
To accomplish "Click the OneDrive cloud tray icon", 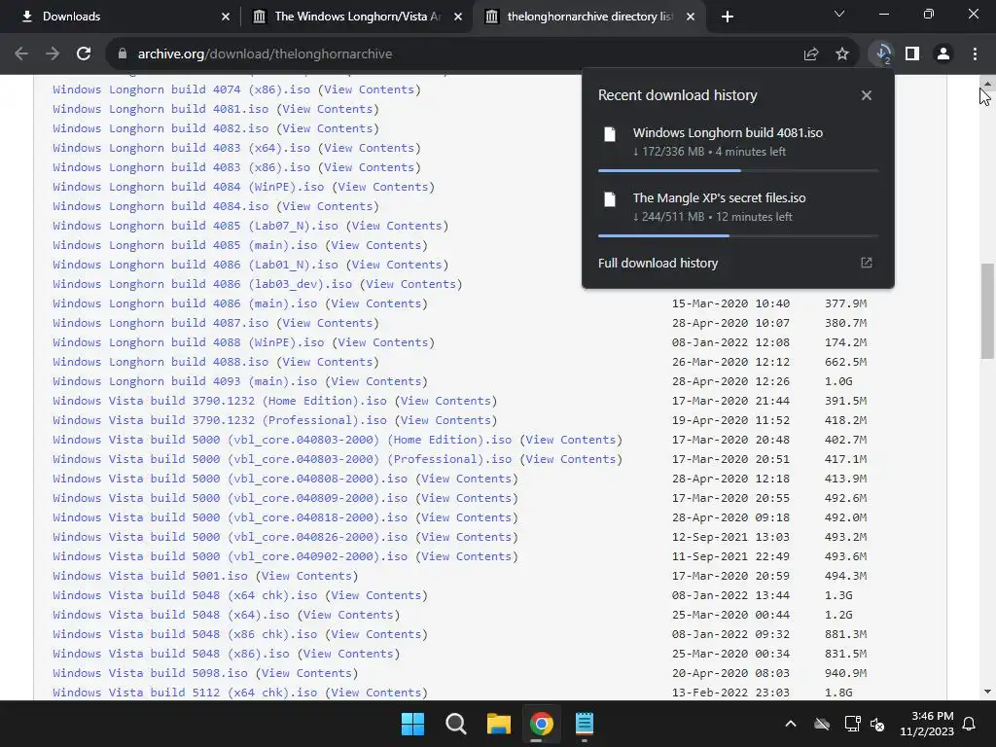I will (822, 724).
